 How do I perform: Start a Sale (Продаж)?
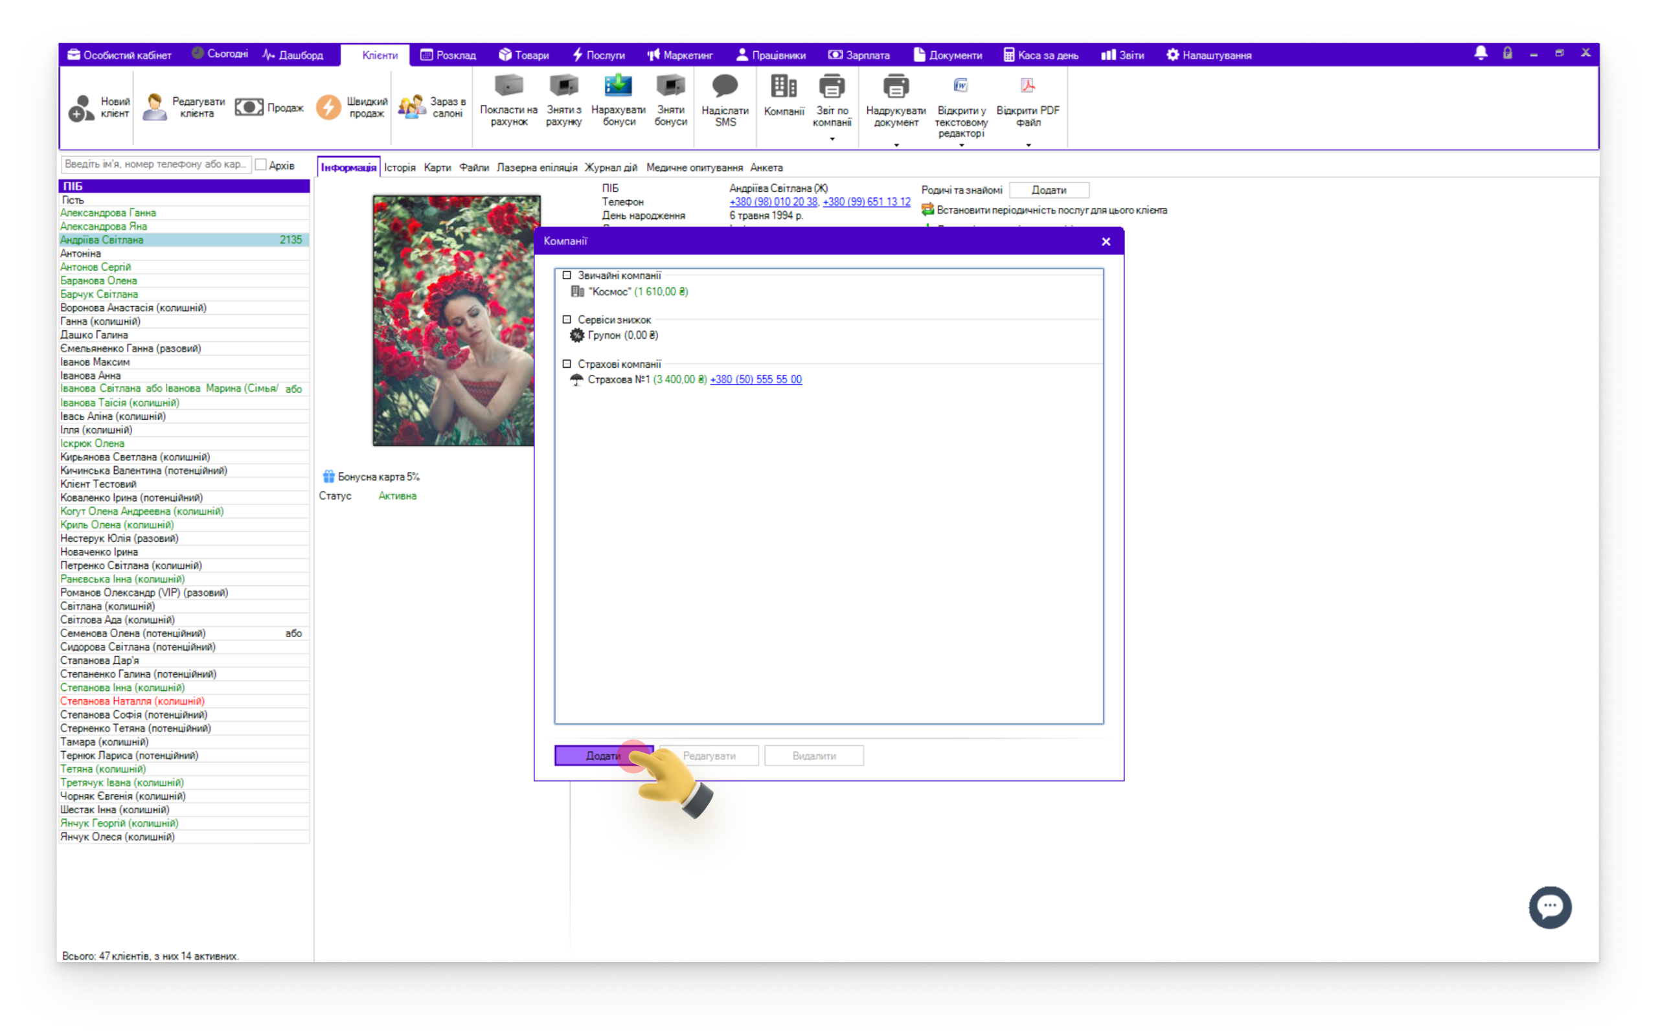tap(269, 107)
